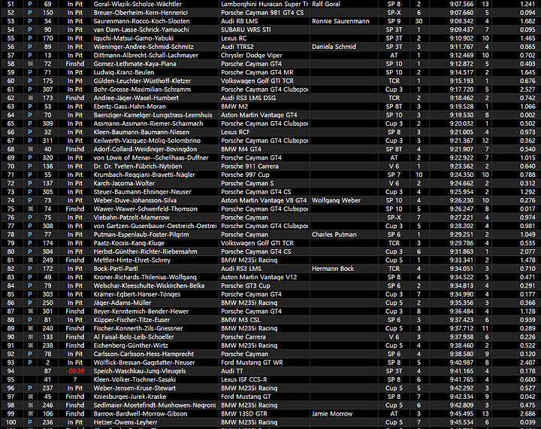Image resolution: width=541 pixels, height=429 pixels.
Task: Click team Adorf-Collard-Weidinger-Bovingdon
Action: (145, 149)
